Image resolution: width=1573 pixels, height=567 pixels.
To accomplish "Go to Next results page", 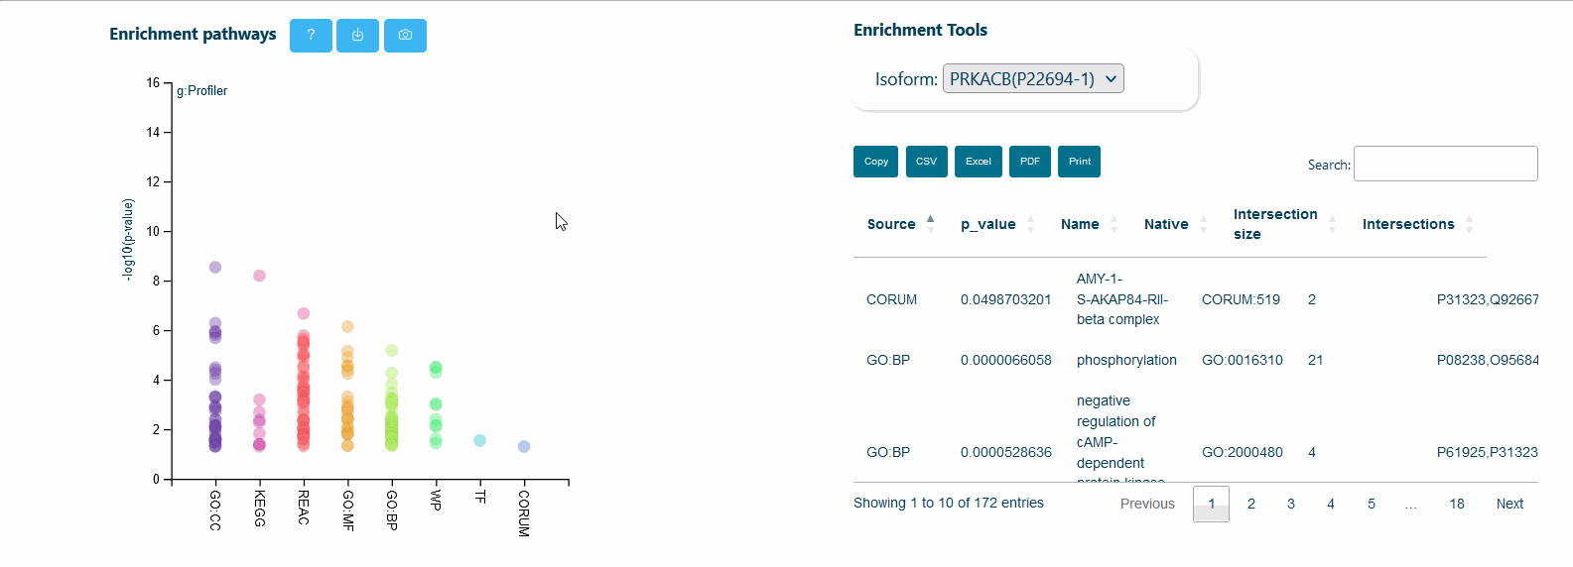I will click(1508, 504).
